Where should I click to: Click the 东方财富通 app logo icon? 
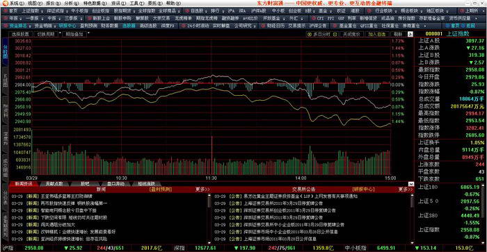point(5,3)
